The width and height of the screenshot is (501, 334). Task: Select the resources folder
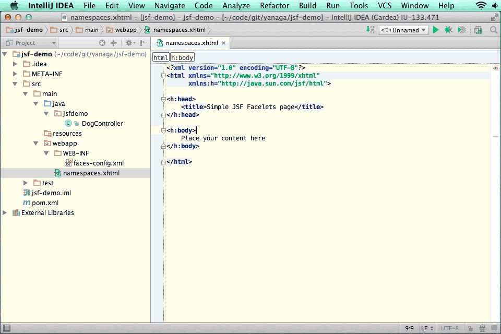coord(67,133)
